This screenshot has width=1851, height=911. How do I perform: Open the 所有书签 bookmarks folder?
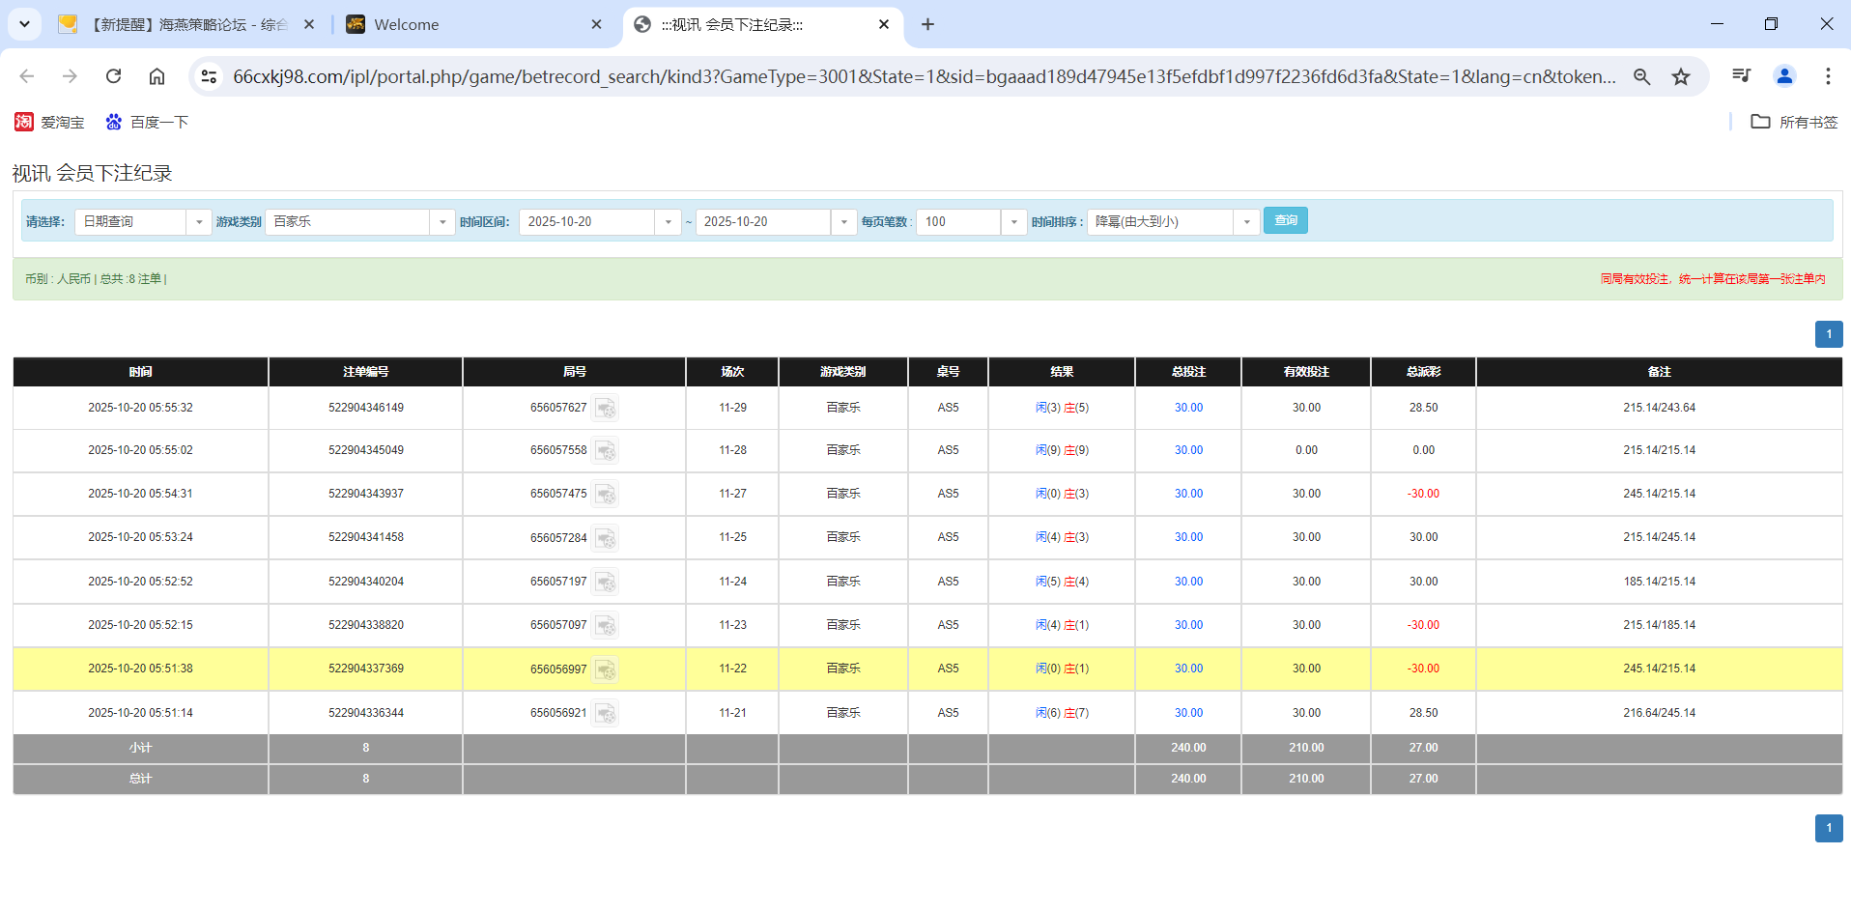click(x=1793, y=122)
